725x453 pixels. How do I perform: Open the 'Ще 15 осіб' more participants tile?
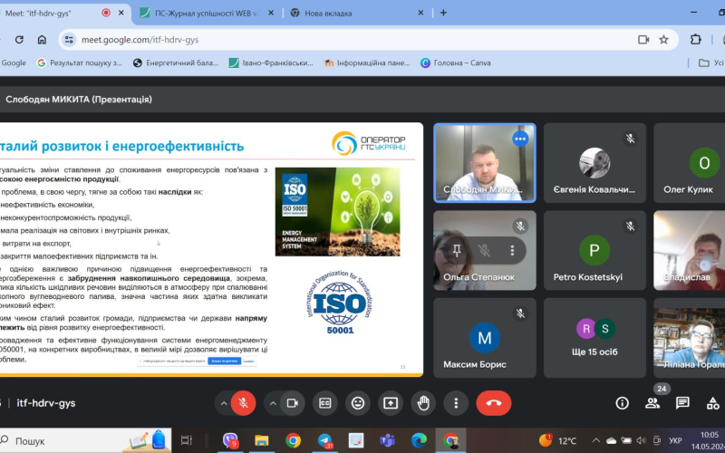coord(594,337)
